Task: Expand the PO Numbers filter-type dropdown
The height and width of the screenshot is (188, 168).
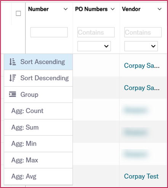Action: point(94,46)
